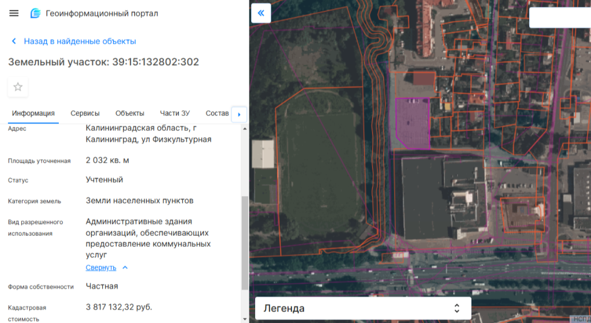
Task: Expand the Легенда dropdown panel
Action: click(x=363, y=309)
